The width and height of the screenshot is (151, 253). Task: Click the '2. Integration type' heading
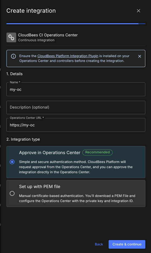[23, 139]
